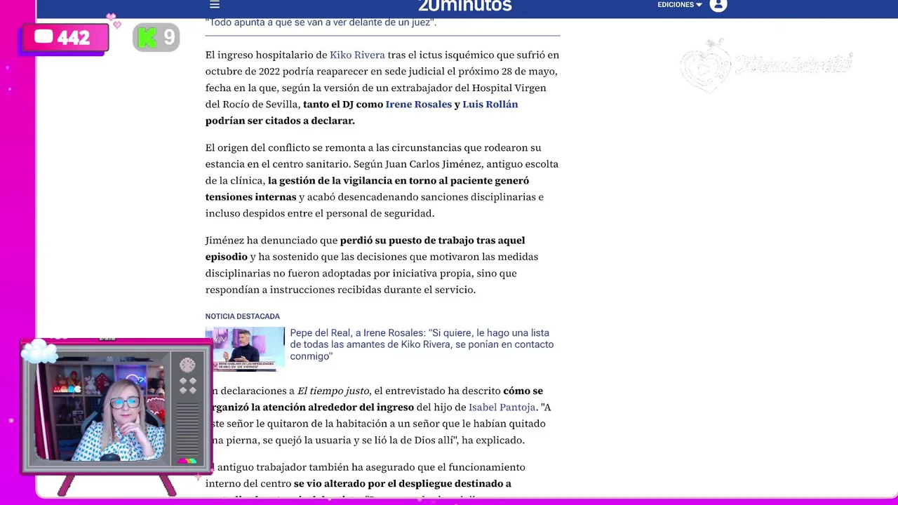
Task: Click the chat message counter 442
Action: pos(65,37)
